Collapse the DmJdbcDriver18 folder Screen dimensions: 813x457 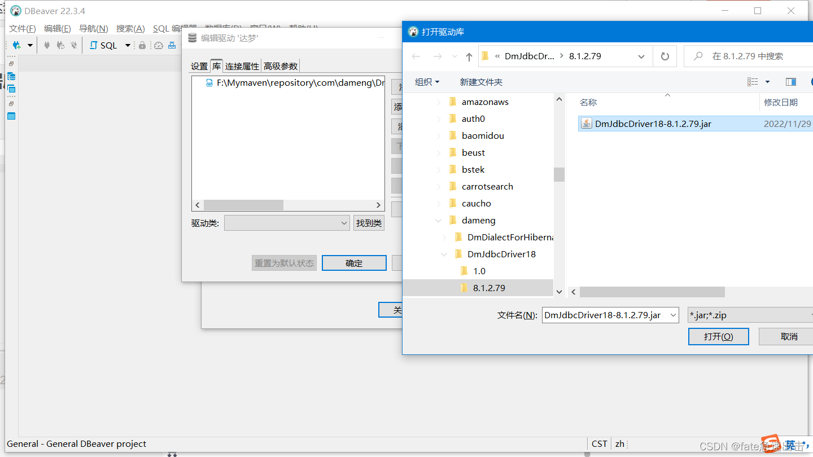(444, 254)
